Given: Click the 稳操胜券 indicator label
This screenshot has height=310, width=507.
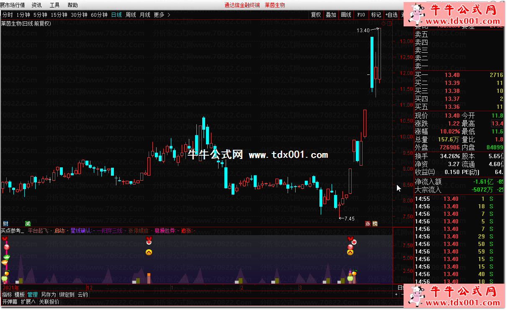Looking at the screenshot, I should pos(165,231).
